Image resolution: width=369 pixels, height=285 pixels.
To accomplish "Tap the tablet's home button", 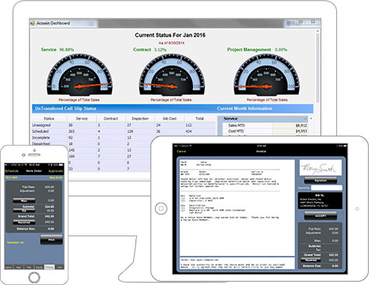I will 161,209.
